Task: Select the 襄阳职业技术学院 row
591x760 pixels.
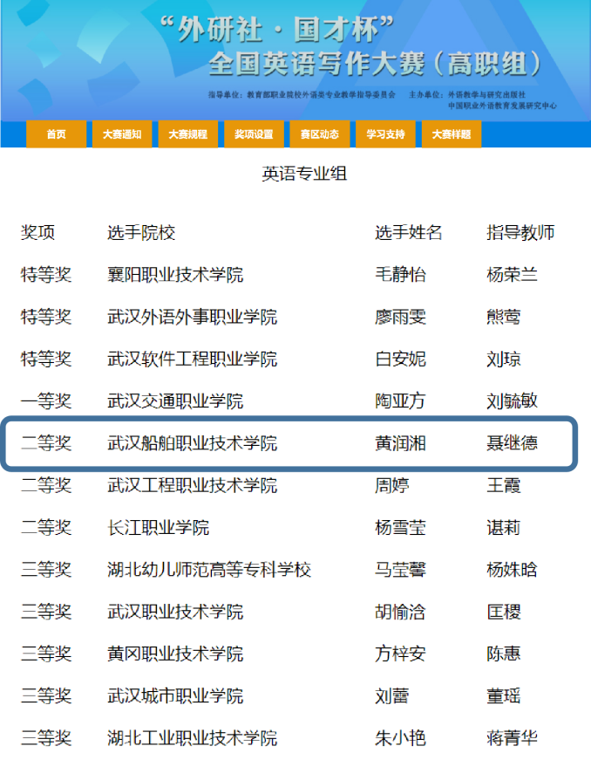Action: click(x=289, y=275)
